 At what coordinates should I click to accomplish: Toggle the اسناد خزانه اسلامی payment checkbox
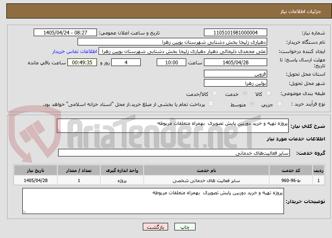[x=211, y=103]
